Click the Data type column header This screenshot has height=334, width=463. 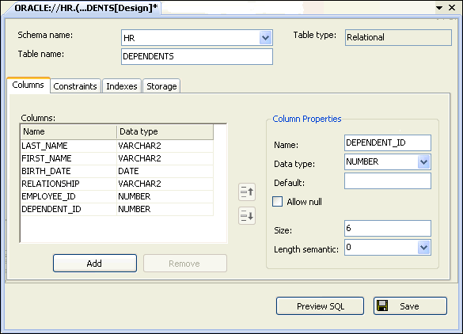click(x=165, y=131)
